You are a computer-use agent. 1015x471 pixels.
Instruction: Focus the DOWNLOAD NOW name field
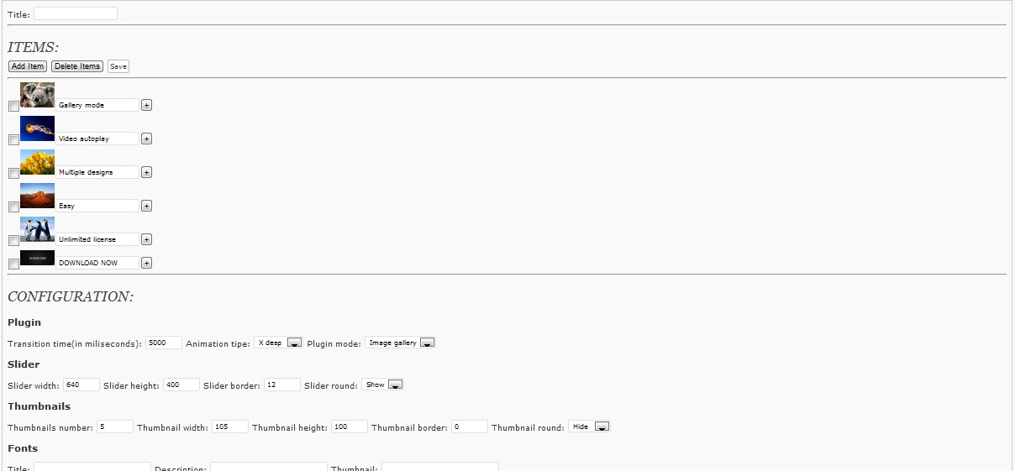tap(97, 263)
